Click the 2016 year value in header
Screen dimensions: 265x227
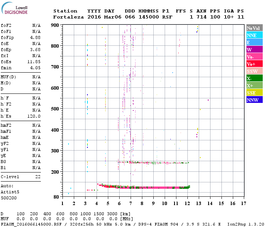click(94, 17)
